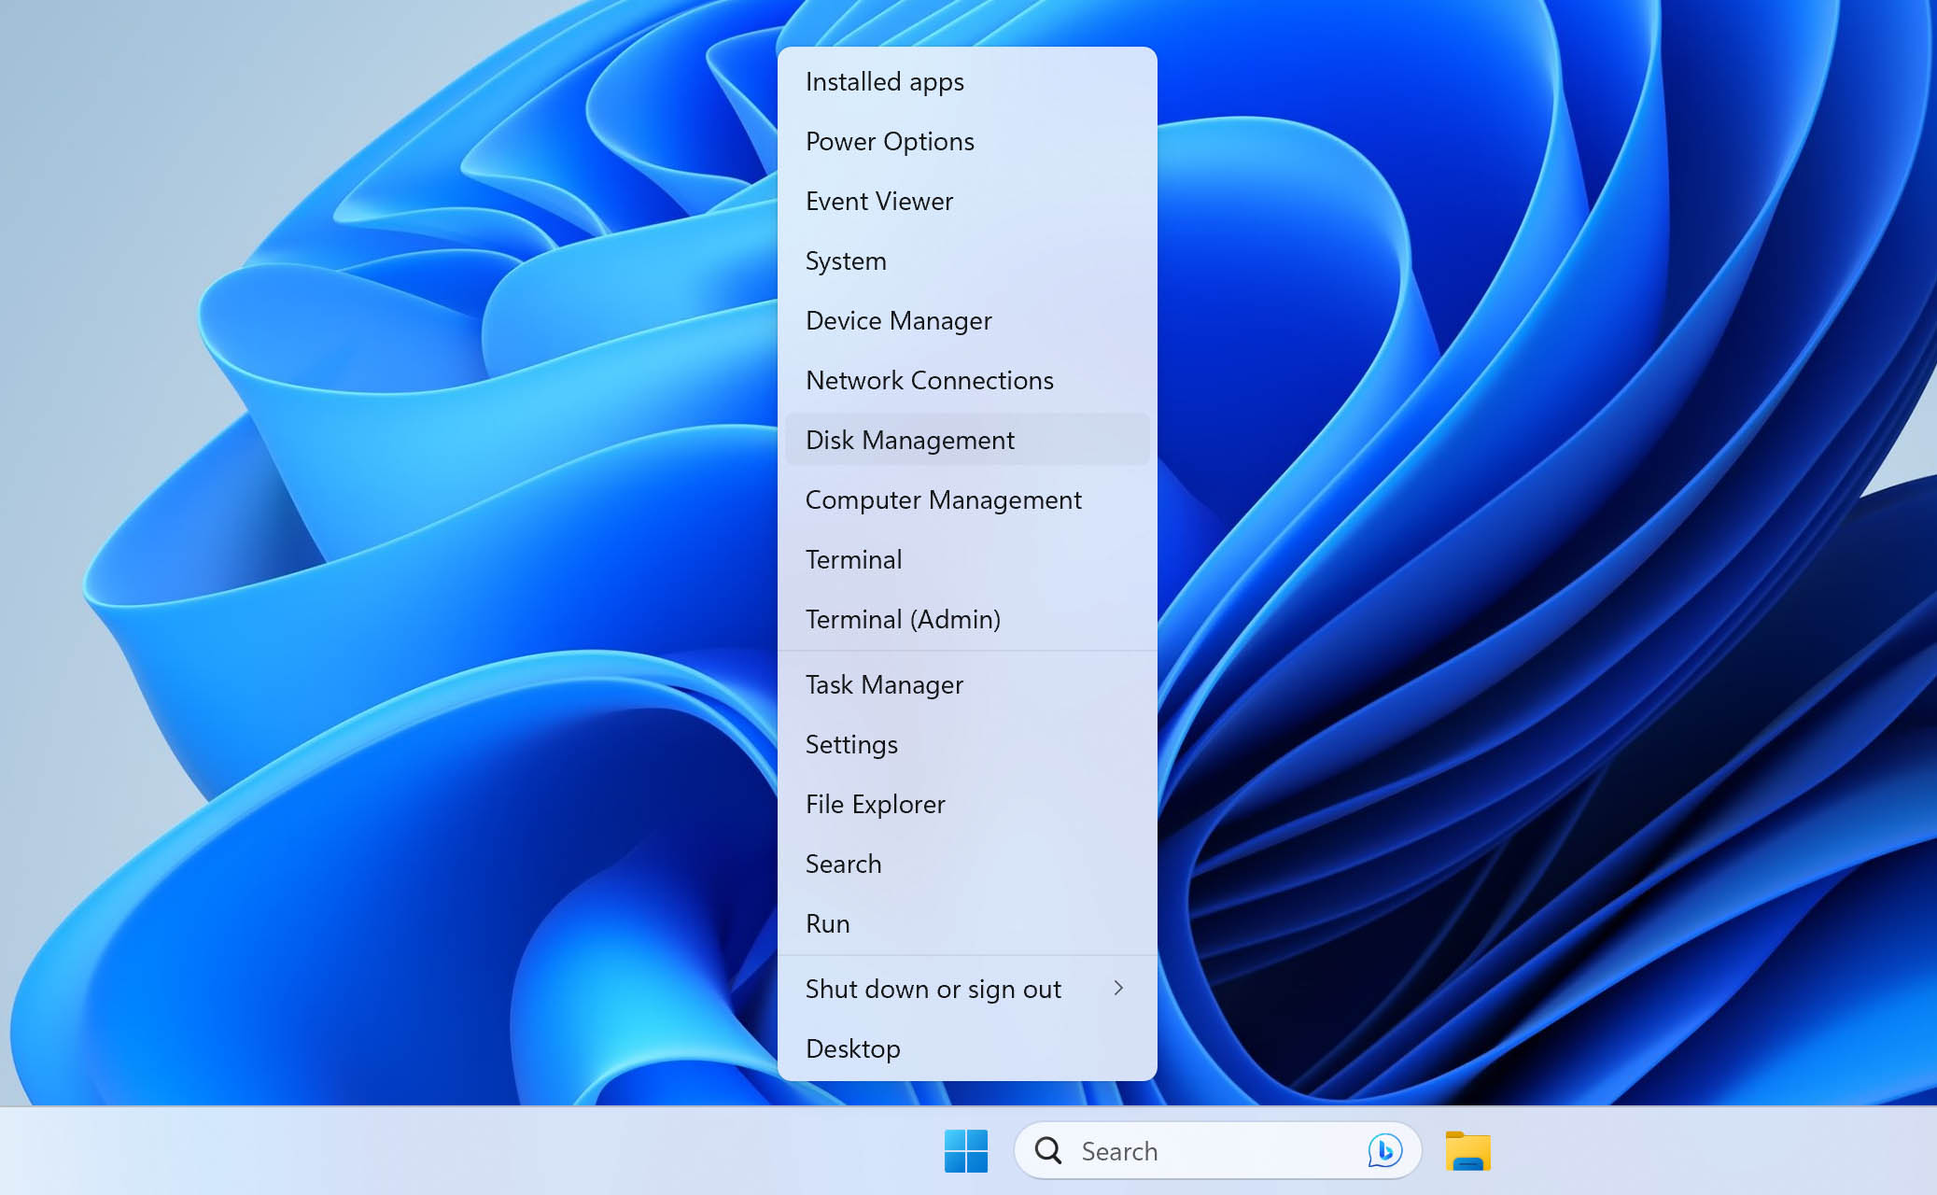Open System information panel
The width and height of the screenshot is (1937, 1195).
(847, 260)
